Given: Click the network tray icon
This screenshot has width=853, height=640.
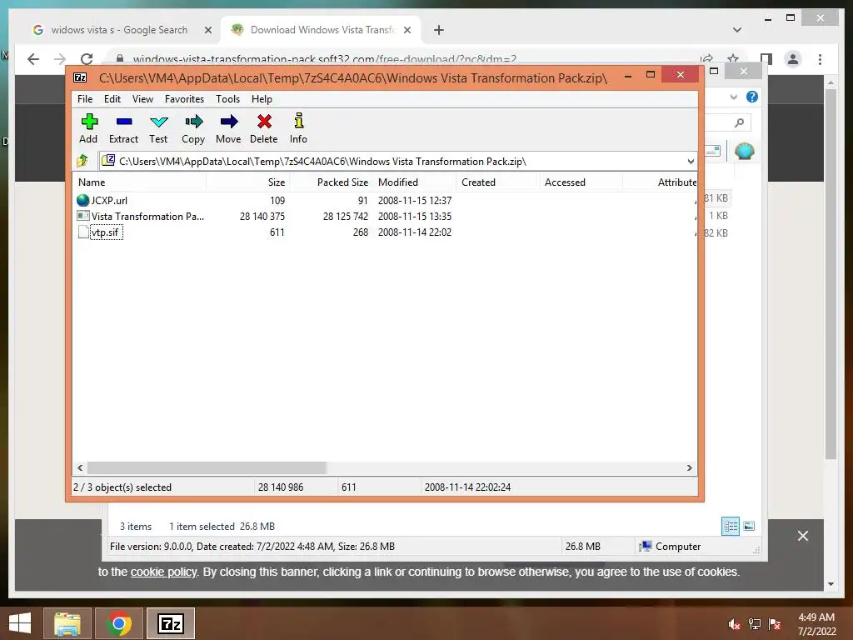Looking at the screenshot, I should click(x=755, y=624).
